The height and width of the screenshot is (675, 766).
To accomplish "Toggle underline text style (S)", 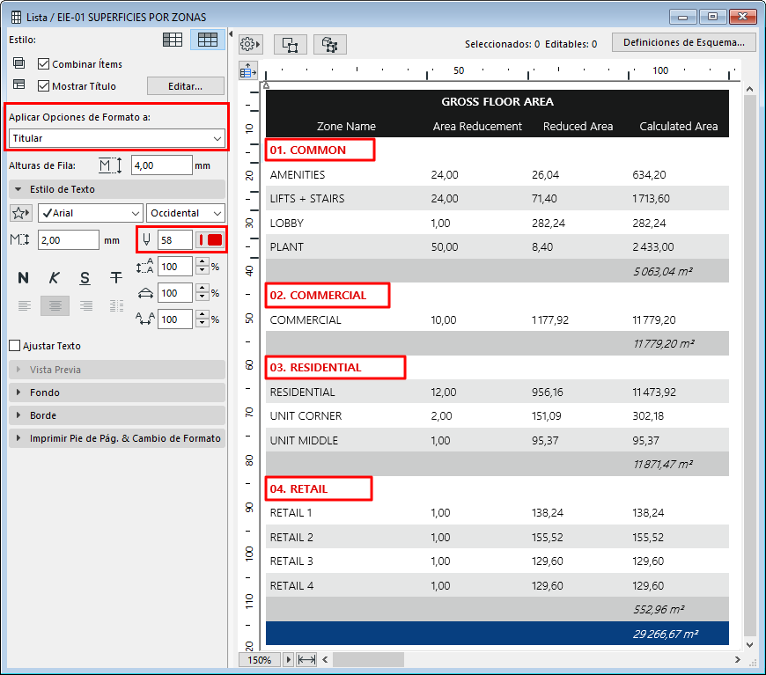I will (x=85, y=278).
